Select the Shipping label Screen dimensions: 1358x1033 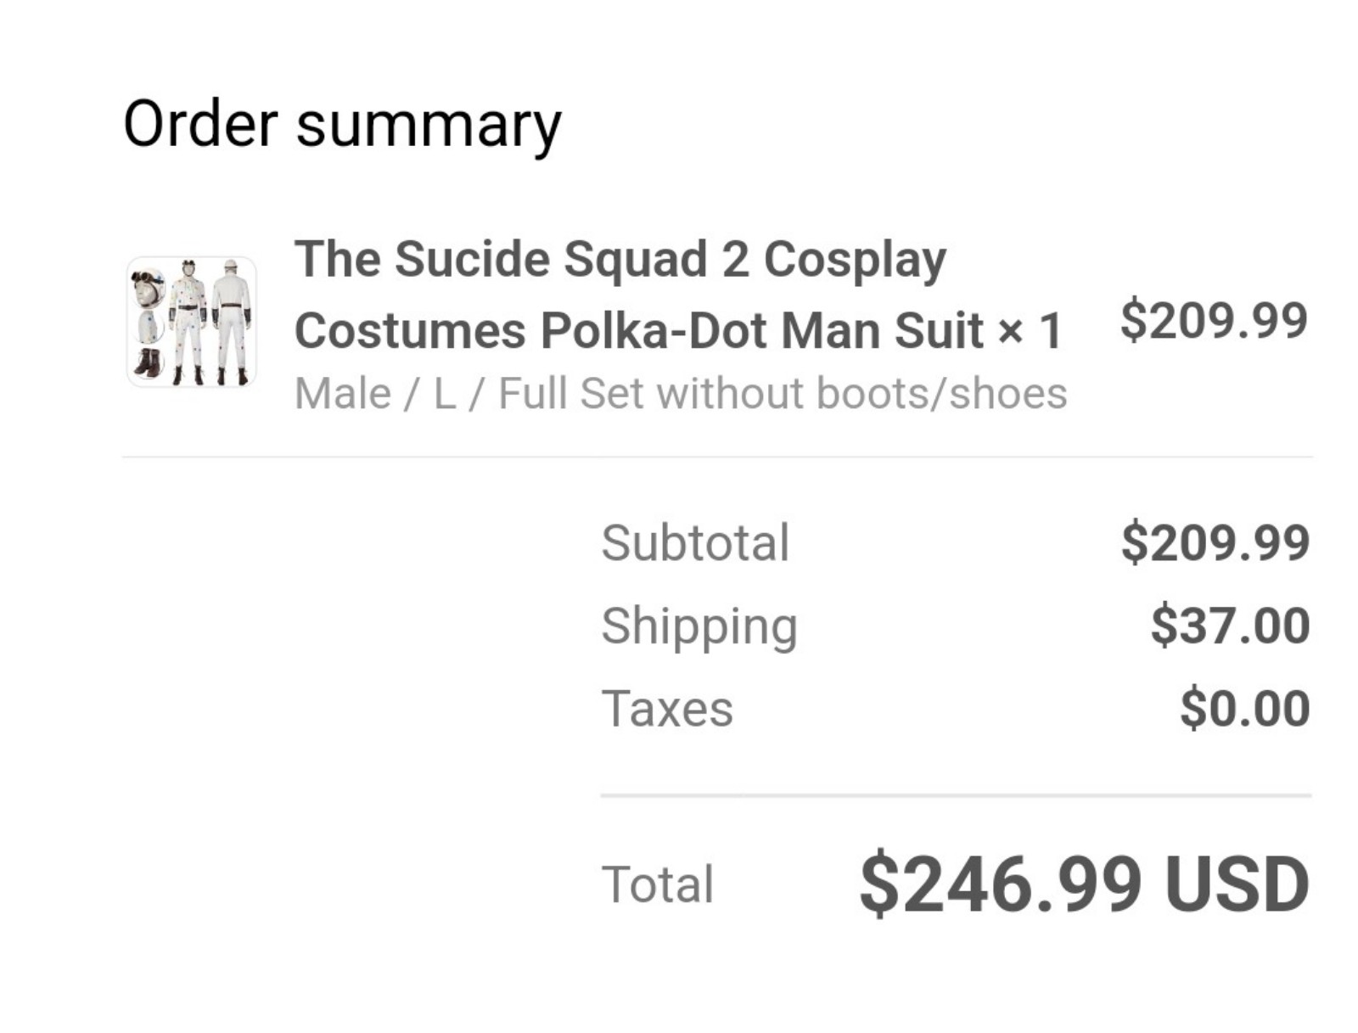[699, 627]
